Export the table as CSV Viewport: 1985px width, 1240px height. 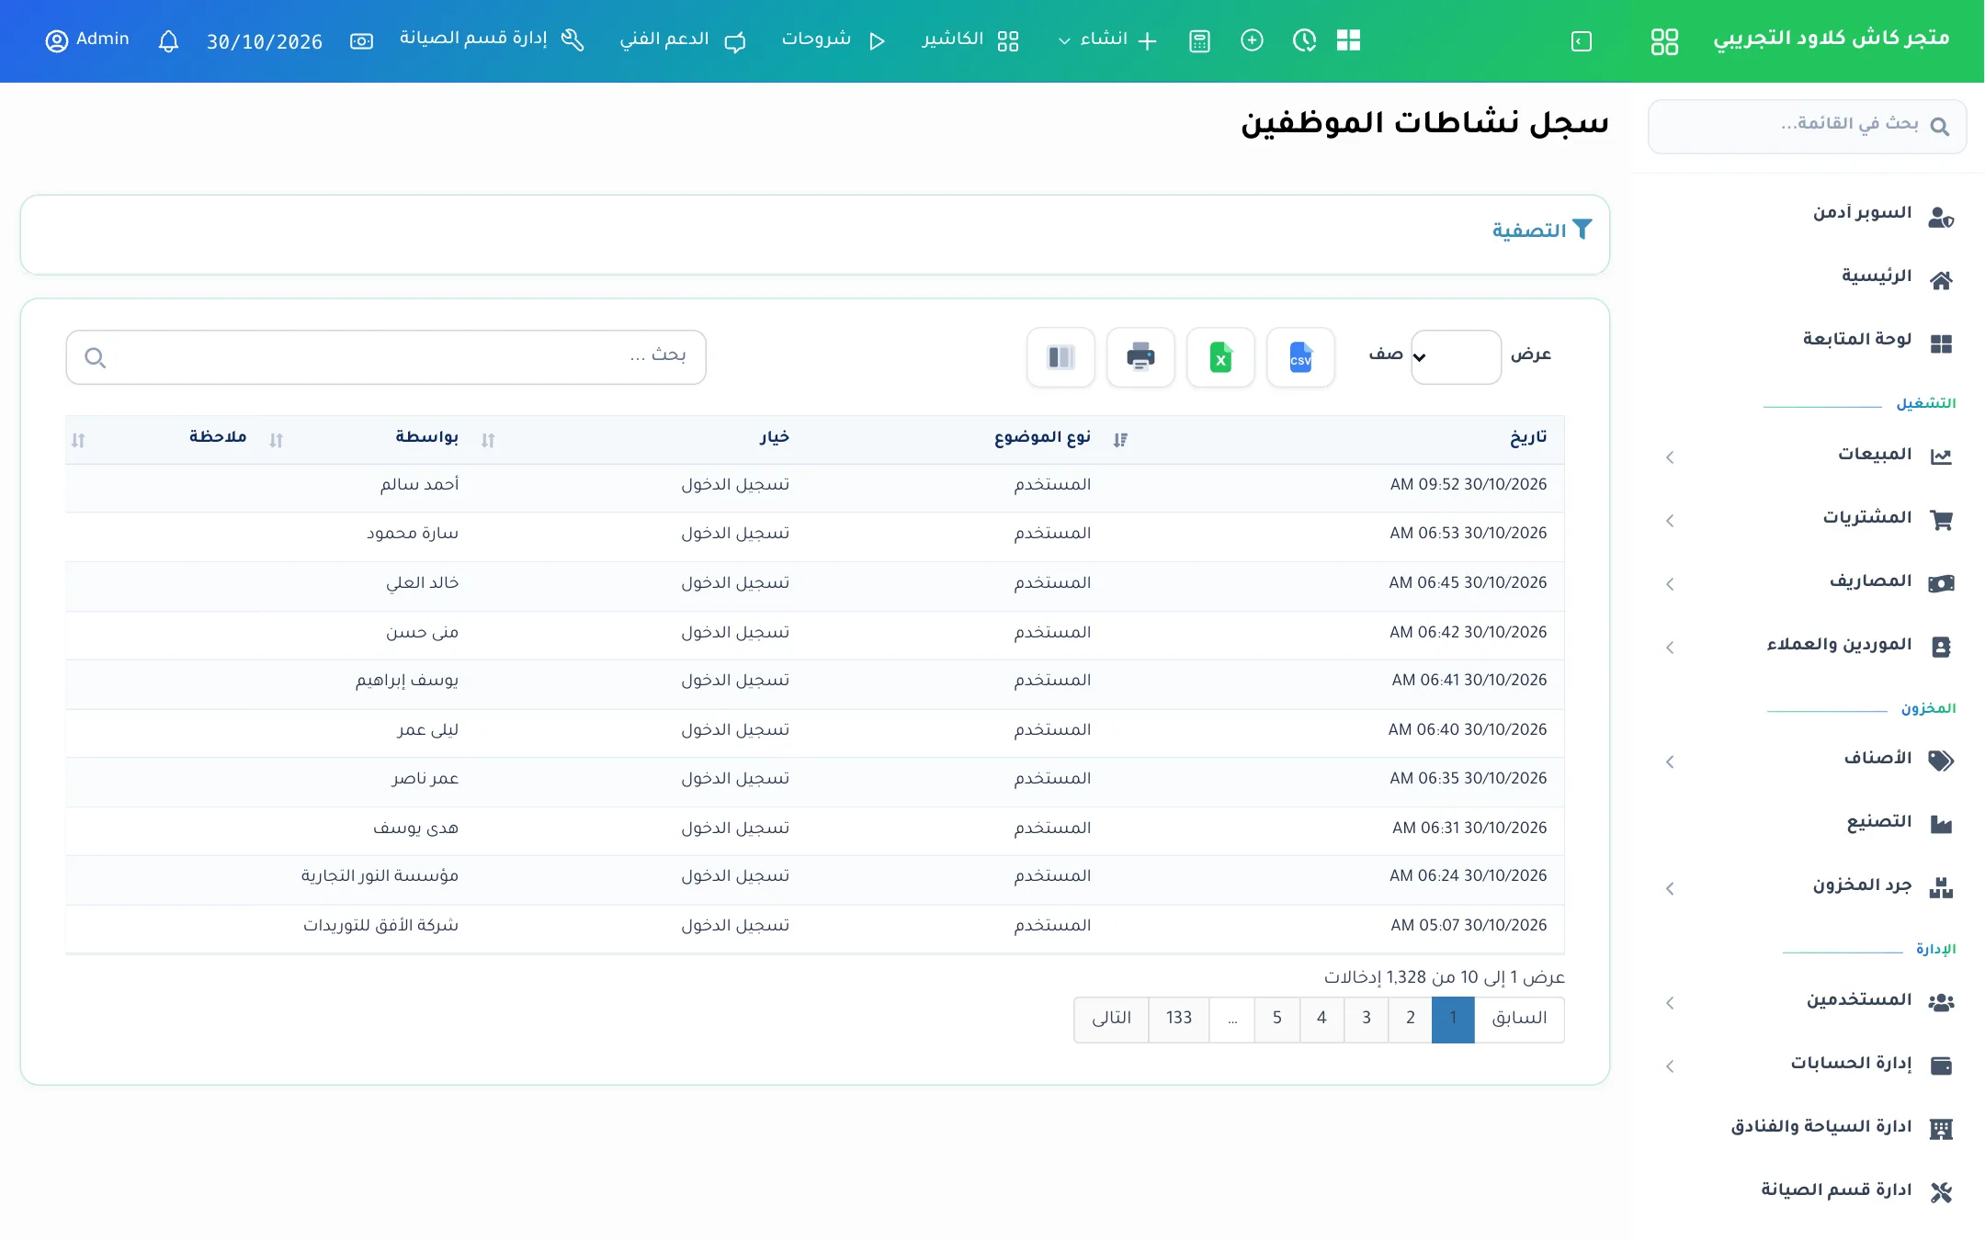pos(1300,357)
